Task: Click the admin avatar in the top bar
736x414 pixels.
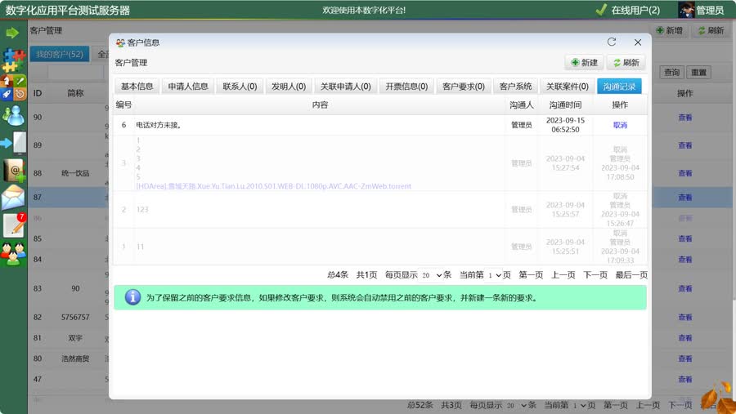Action: [687, 10]
